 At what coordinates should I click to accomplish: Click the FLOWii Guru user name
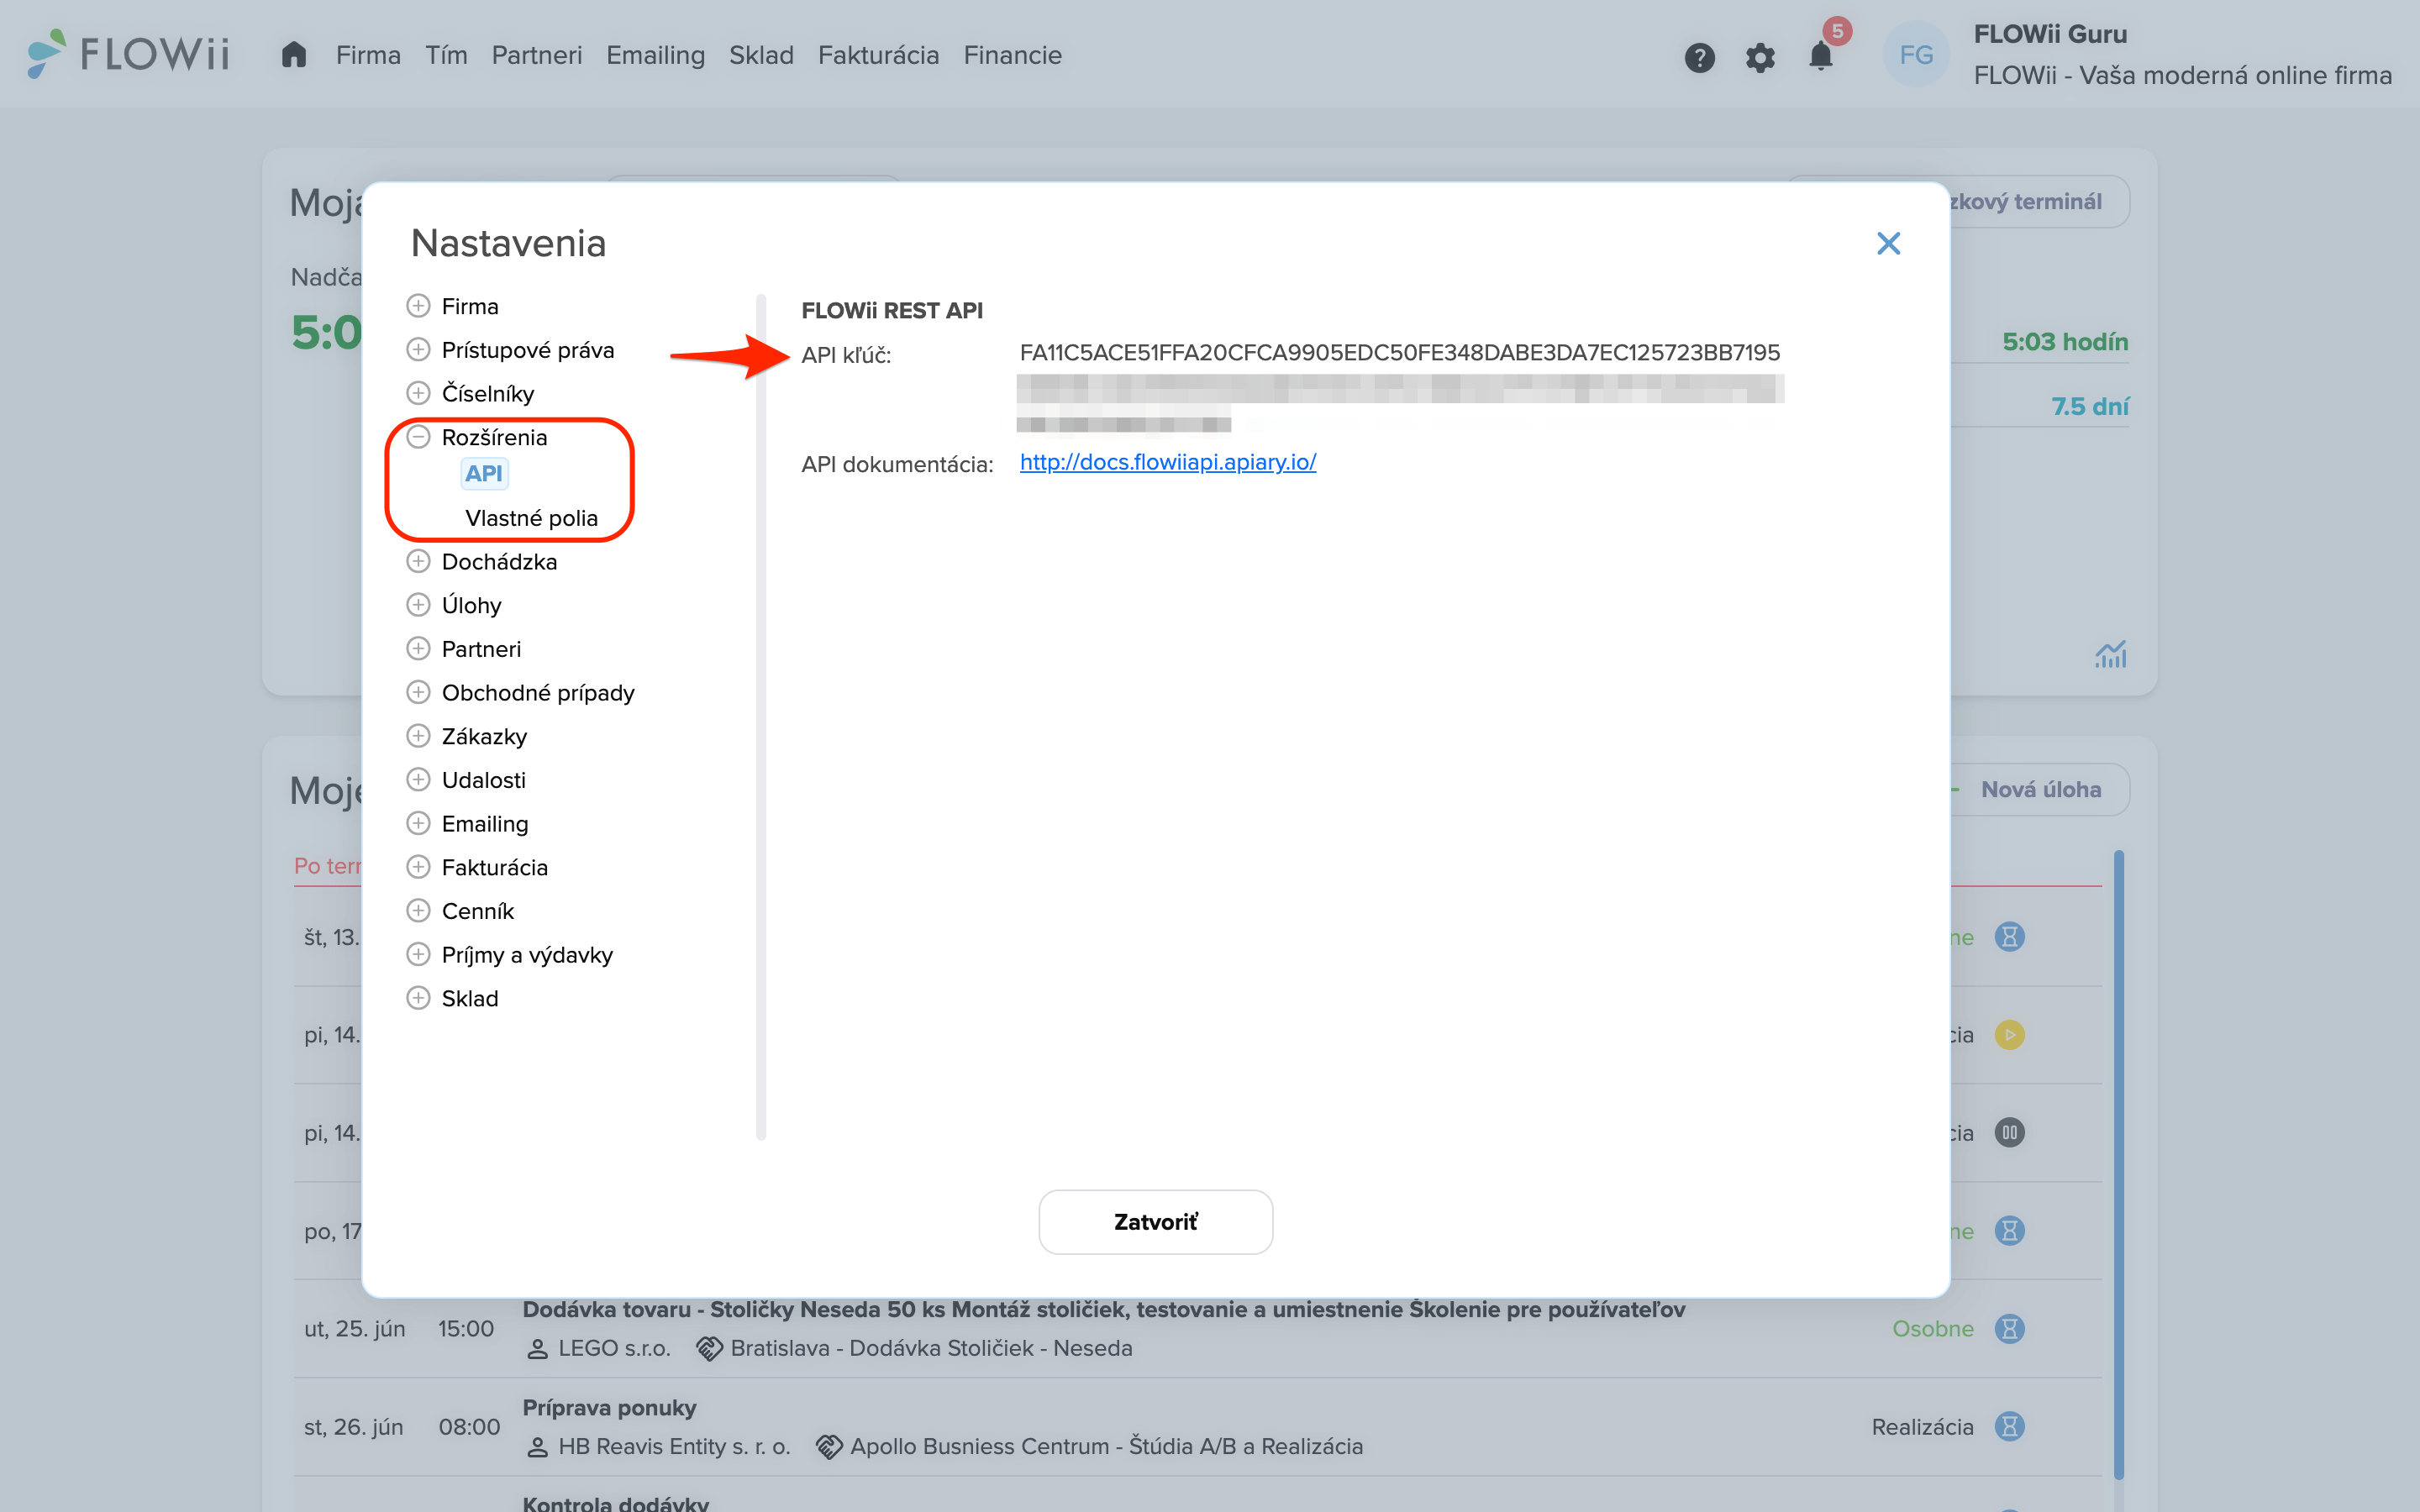2050,34
